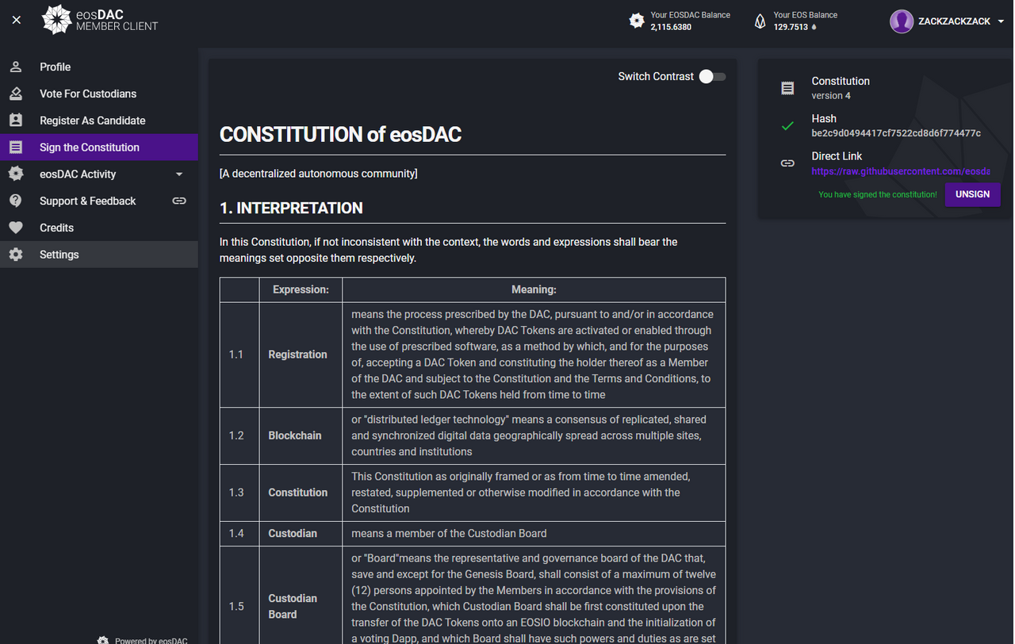1015x644 pixels.
Task: Open the Credits page
Action: coord(99,228)
